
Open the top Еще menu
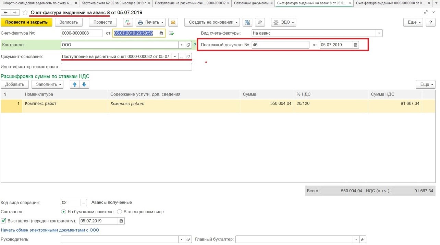click(x=414, y=22)
